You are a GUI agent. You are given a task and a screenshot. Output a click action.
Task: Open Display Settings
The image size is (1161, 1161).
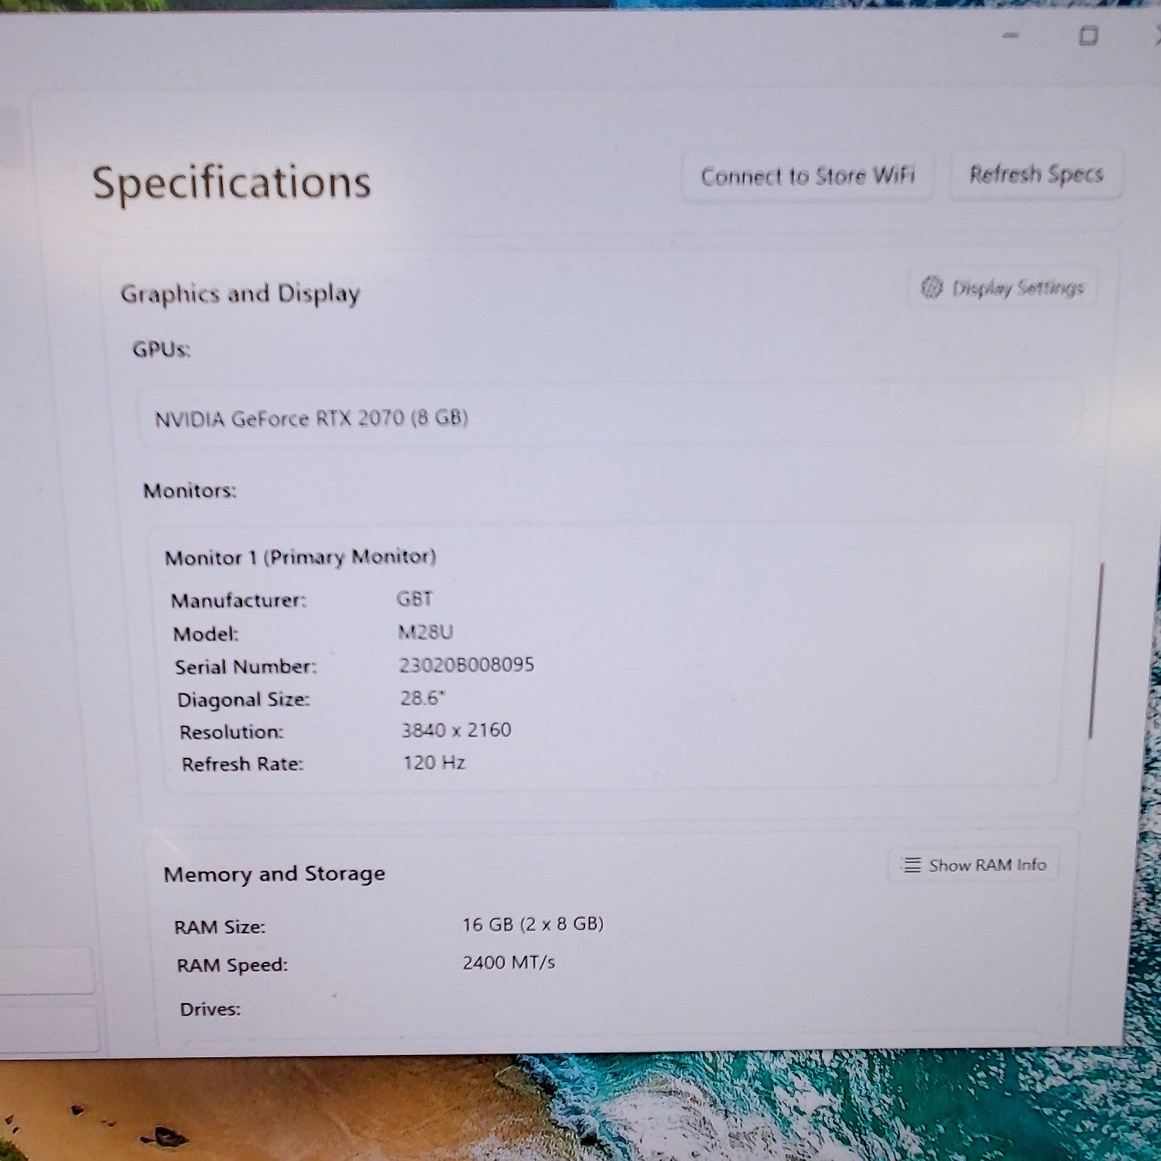pos(1002,288)
